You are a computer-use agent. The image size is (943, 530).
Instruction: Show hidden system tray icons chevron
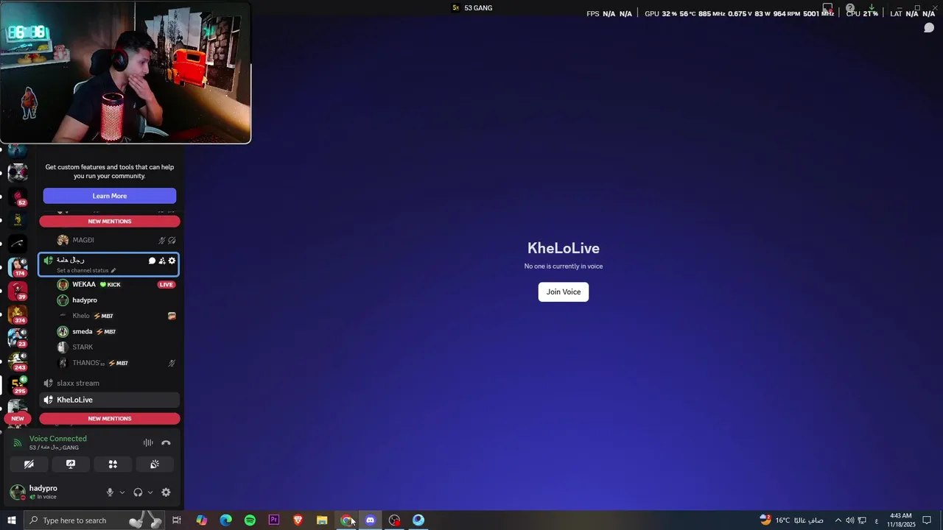tap(838, 520)
